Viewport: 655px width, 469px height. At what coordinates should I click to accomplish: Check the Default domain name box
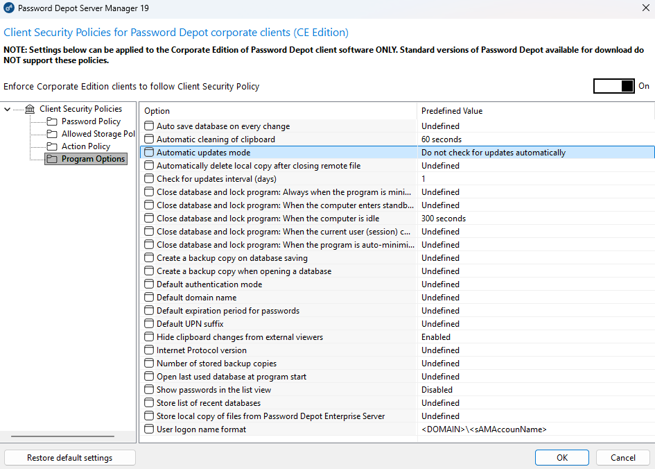(149, 298)
